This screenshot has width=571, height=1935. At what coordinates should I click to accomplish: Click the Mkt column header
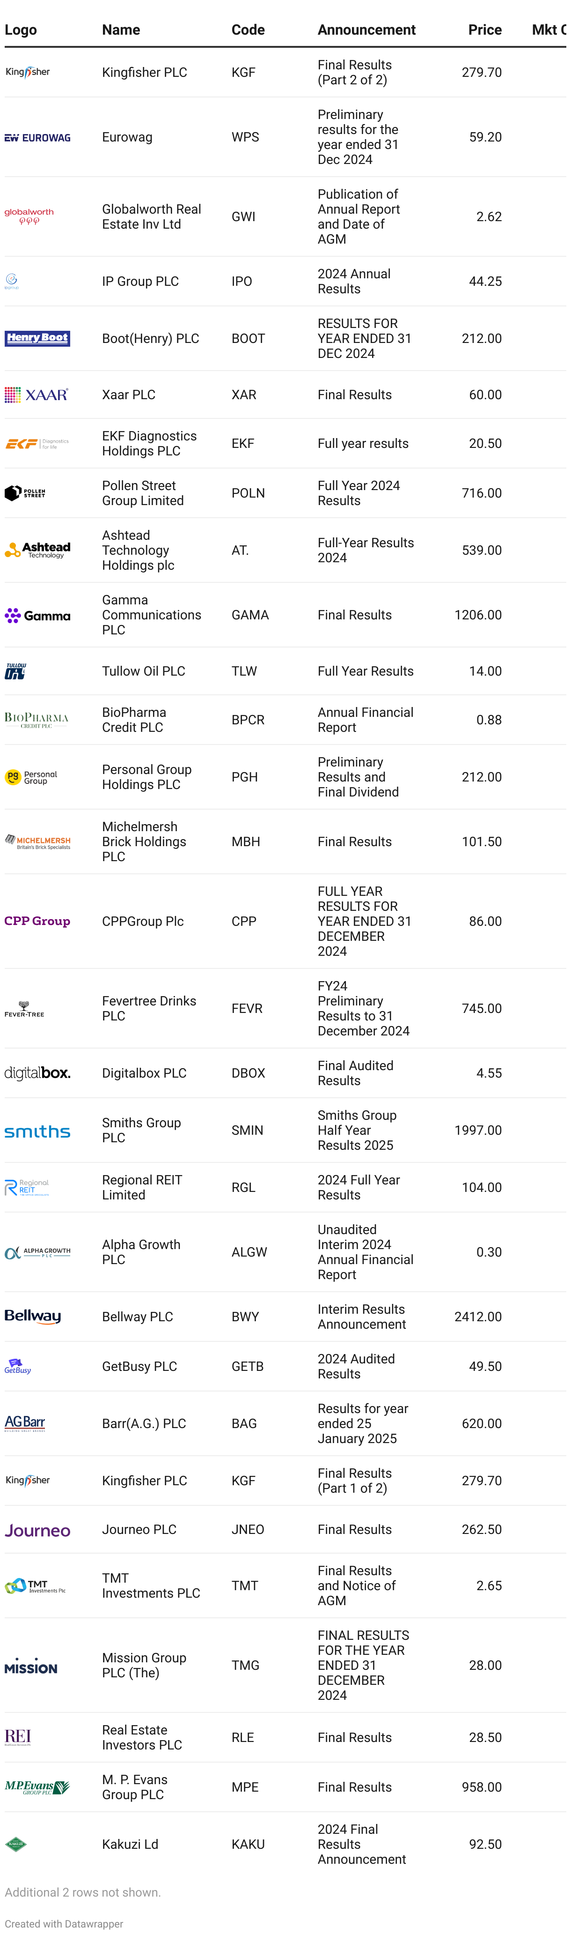(548, 30)
